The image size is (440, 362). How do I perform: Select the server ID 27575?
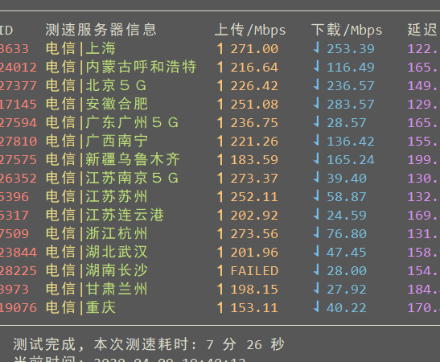[x=19, y=160]
